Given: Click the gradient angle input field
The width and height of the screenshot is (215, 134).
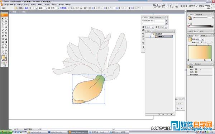Looking at the screenshot, I should (x=198, y=43).
